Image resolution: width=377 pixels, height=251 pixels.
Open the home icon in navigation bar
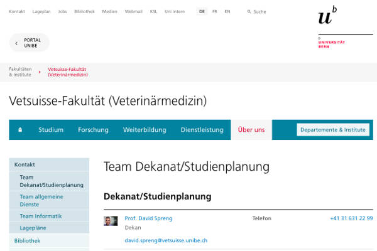point(20,130)
